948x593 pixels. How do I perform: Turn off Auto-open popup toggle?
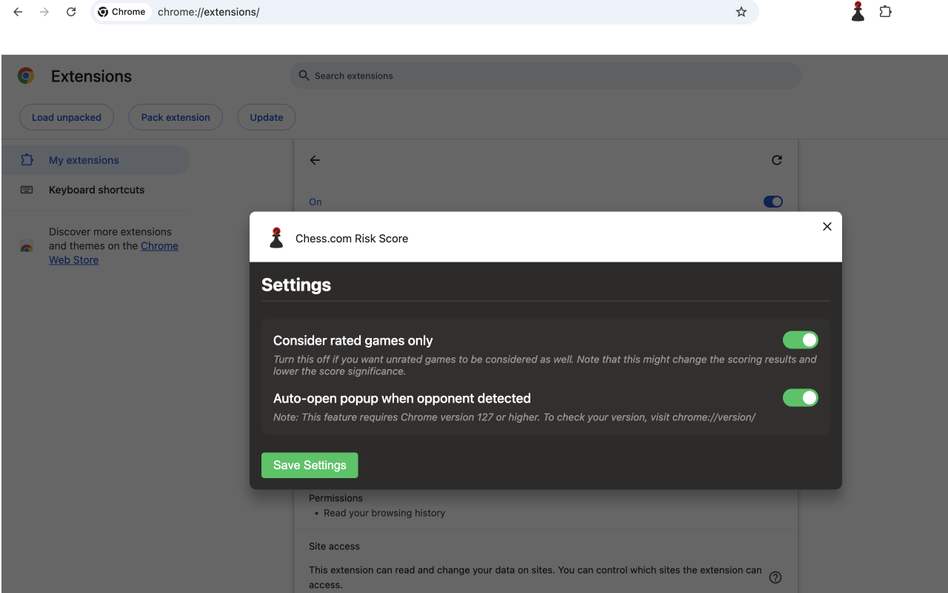[800, 398]
